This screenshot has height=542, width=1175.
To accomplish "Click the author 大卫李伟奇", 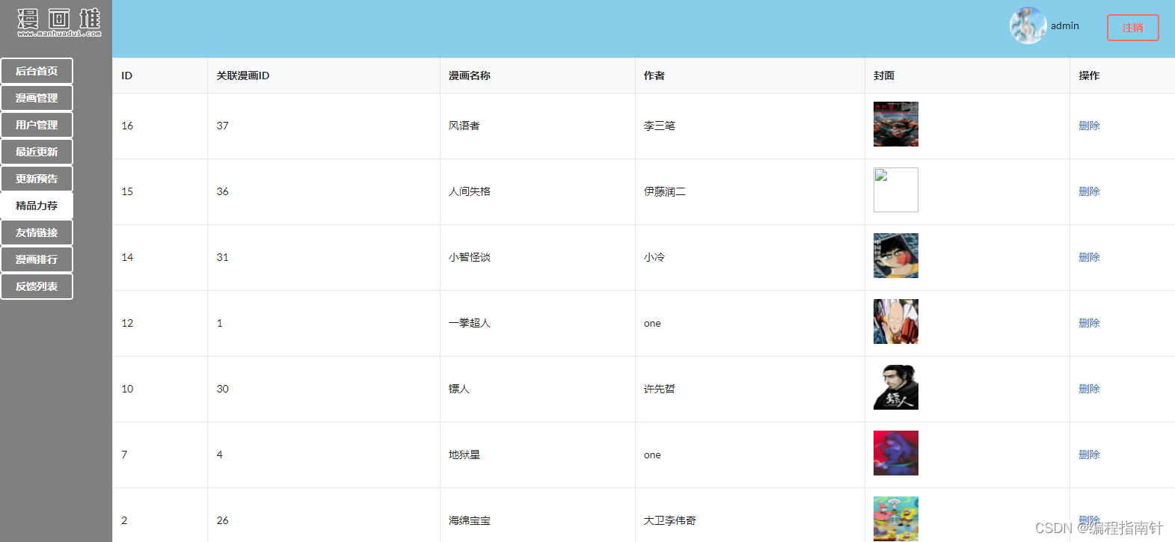I will (x=670, y=520).
